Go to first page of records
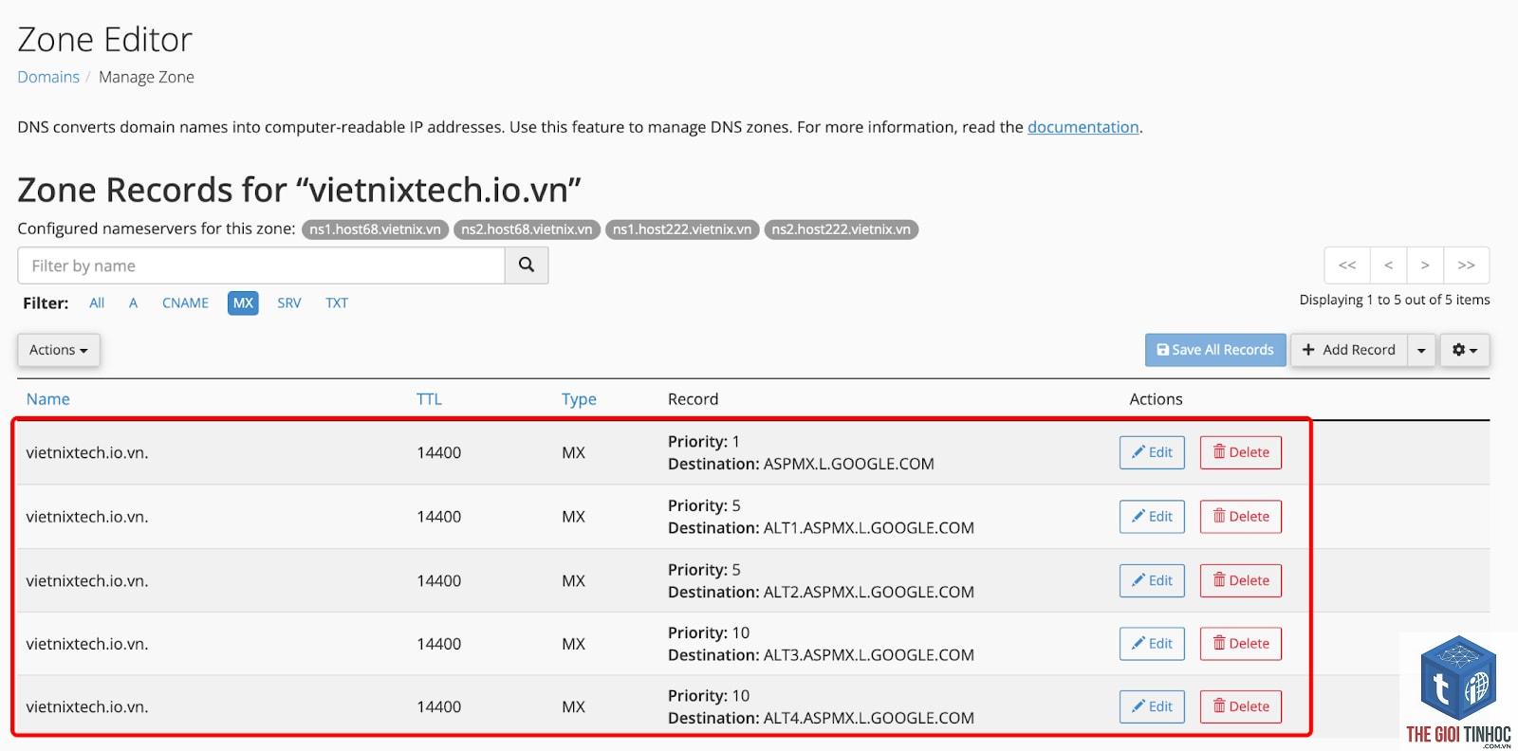The width and height of the screenshot is (1518, 751). [x=1347, y=266]
